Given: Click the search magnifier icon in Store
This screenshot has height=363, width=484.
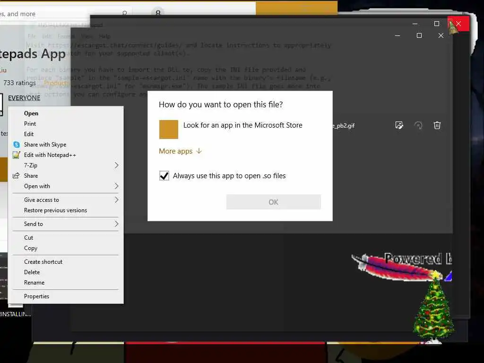Looking at the screenshot, I should tap(125, 13).
